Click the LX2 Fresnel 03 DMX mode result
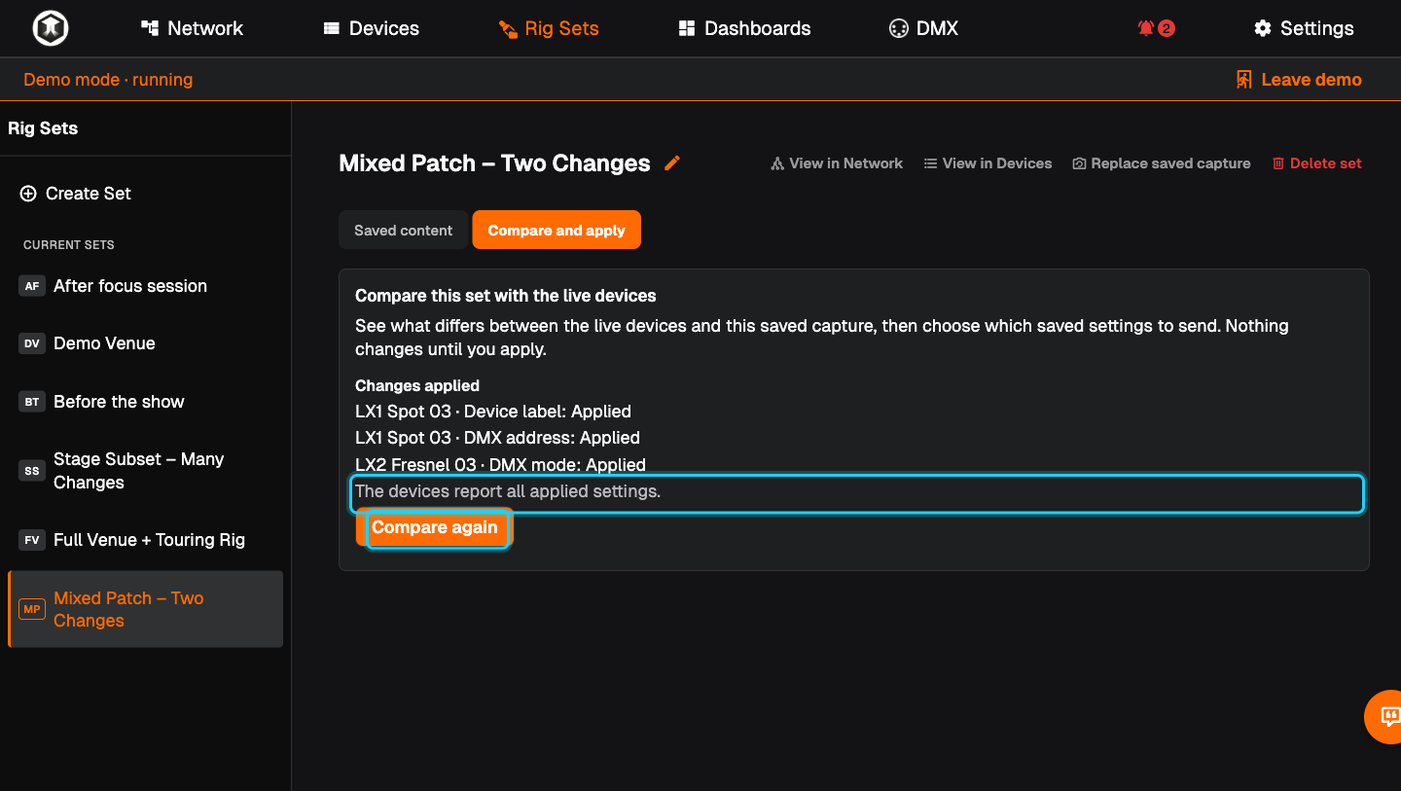Screen dimensions: 1401x791 point(500,465)
